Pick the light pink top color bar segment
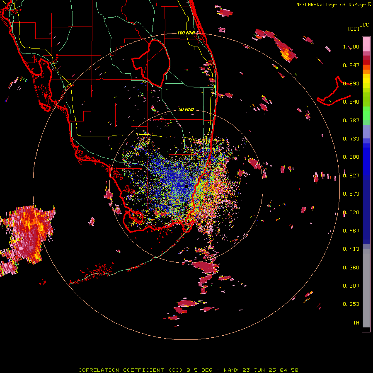373x373 pixels. 366,44
